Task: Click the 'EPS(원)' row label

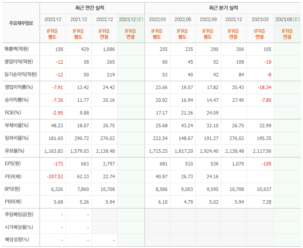Action: [x=13, y=164]
